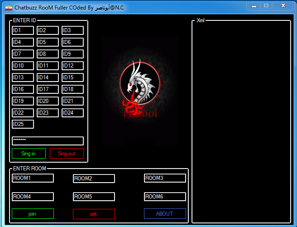Click the ID23 input field
Viewport: 297px width, 227px height.
coord(48,113)
